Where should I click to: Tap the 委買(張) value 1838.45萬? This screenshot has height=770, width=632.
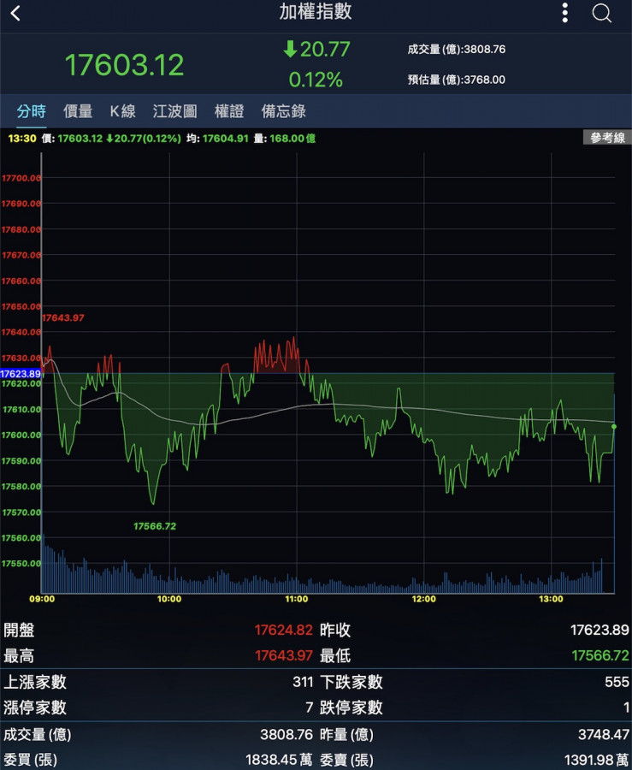(x=279, y=761)
